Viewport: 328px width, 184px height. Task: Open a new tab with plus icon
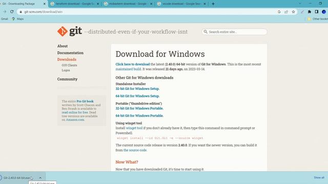213,4
